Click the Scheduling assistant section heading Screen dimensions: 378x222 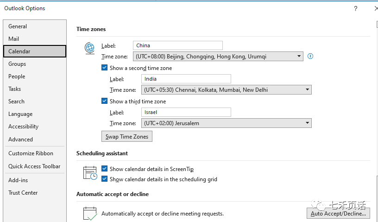pos(102,153)
